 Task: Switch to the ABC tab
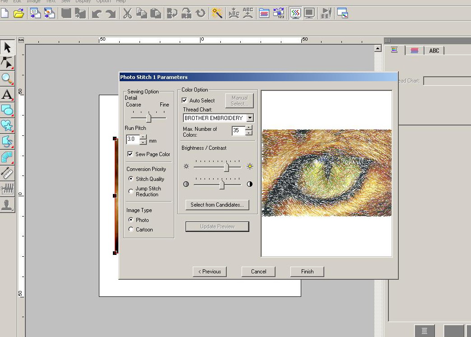point(434,51)
